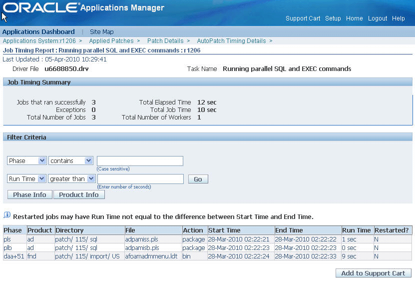This screenshot has height=282, width=415.
Task: Open the Setup link in the header
Action: [x=333, y=18]
